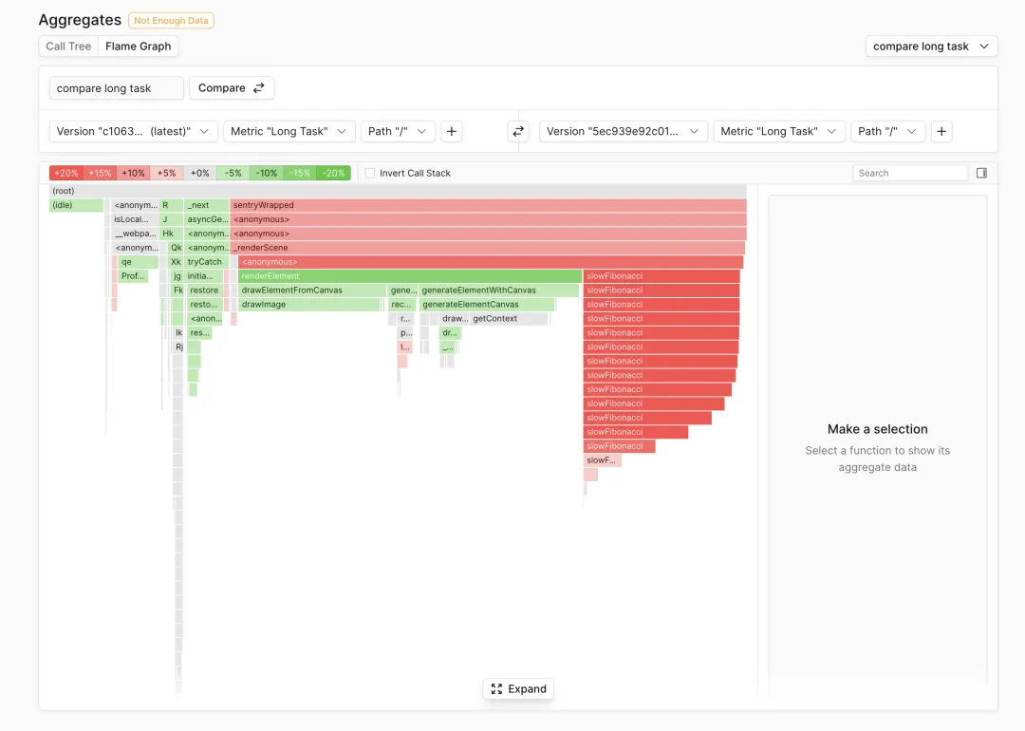Image resolution: width=1025 pixels, height=731 pixels.
Task: Select the green renderElement frame
Action: 410,276
